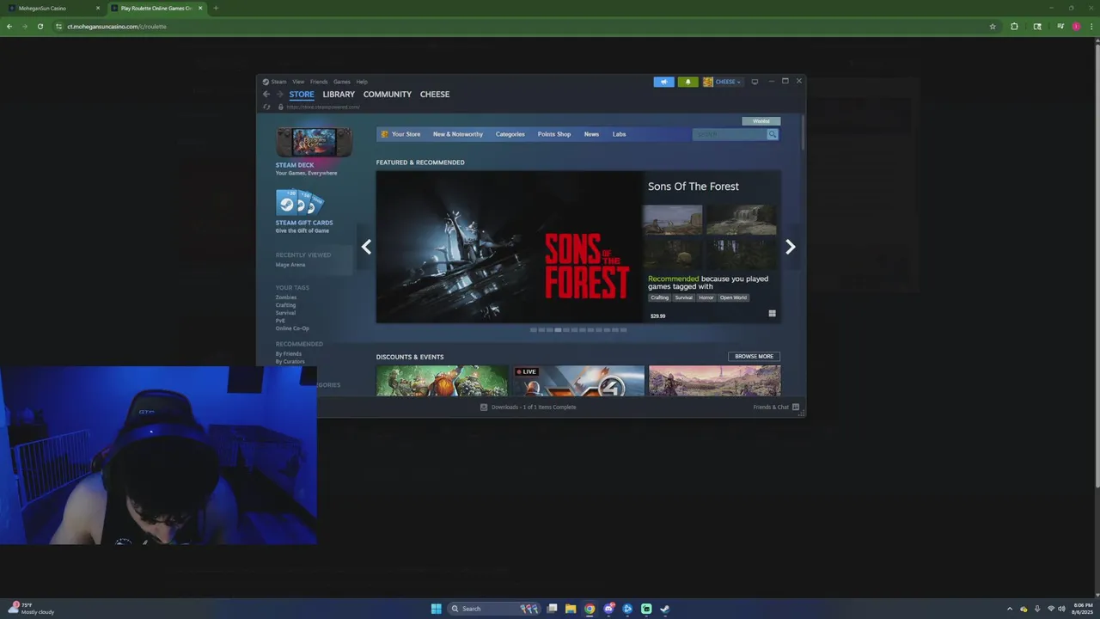Open Steam announcements megaphone icon
The width and height of the screenshot is (1100, 619).
(x=663, y=82)
